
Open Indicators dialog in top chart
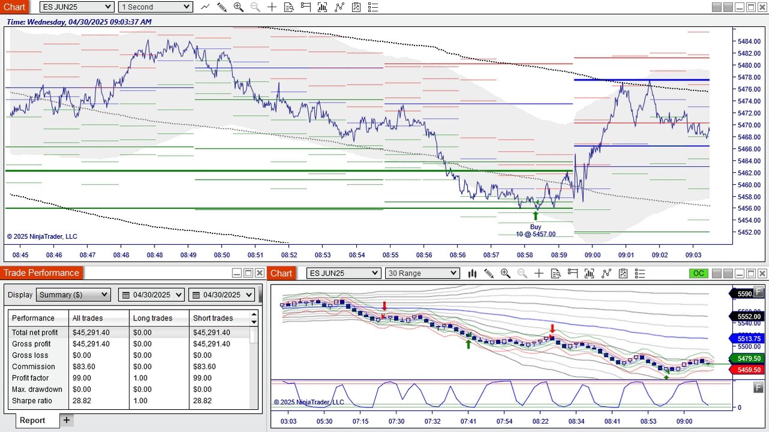[339, 7]
